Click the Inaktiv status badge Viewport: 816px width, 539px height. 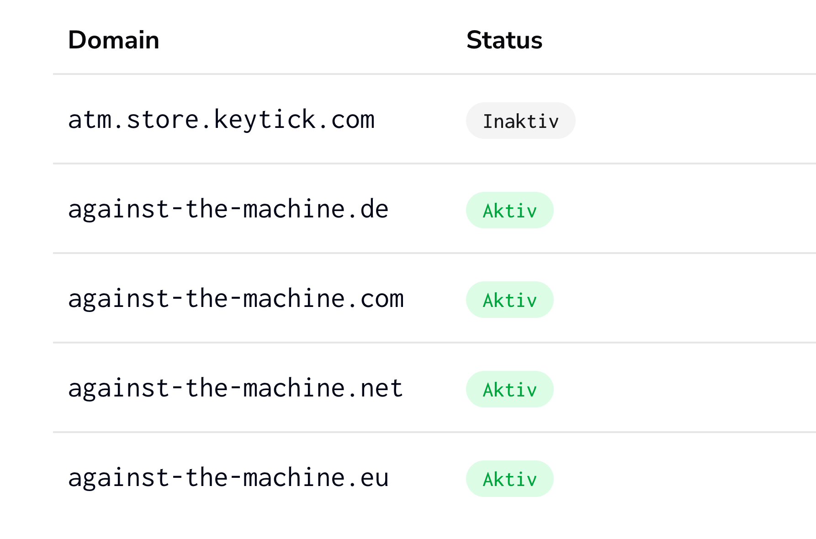[x=520, y=121]
